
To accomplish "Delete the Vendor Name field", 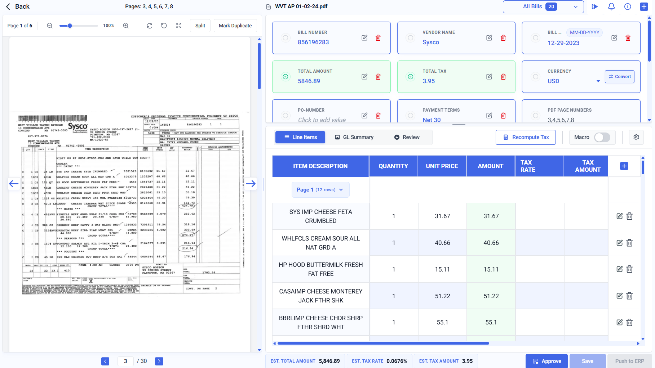I will coord(503,38).
